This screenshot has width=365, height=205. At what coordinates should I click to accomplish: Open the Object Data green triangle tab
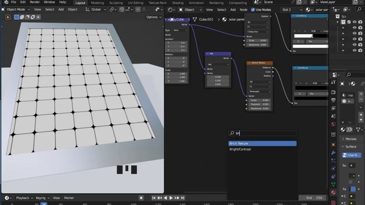pos(333,184)
